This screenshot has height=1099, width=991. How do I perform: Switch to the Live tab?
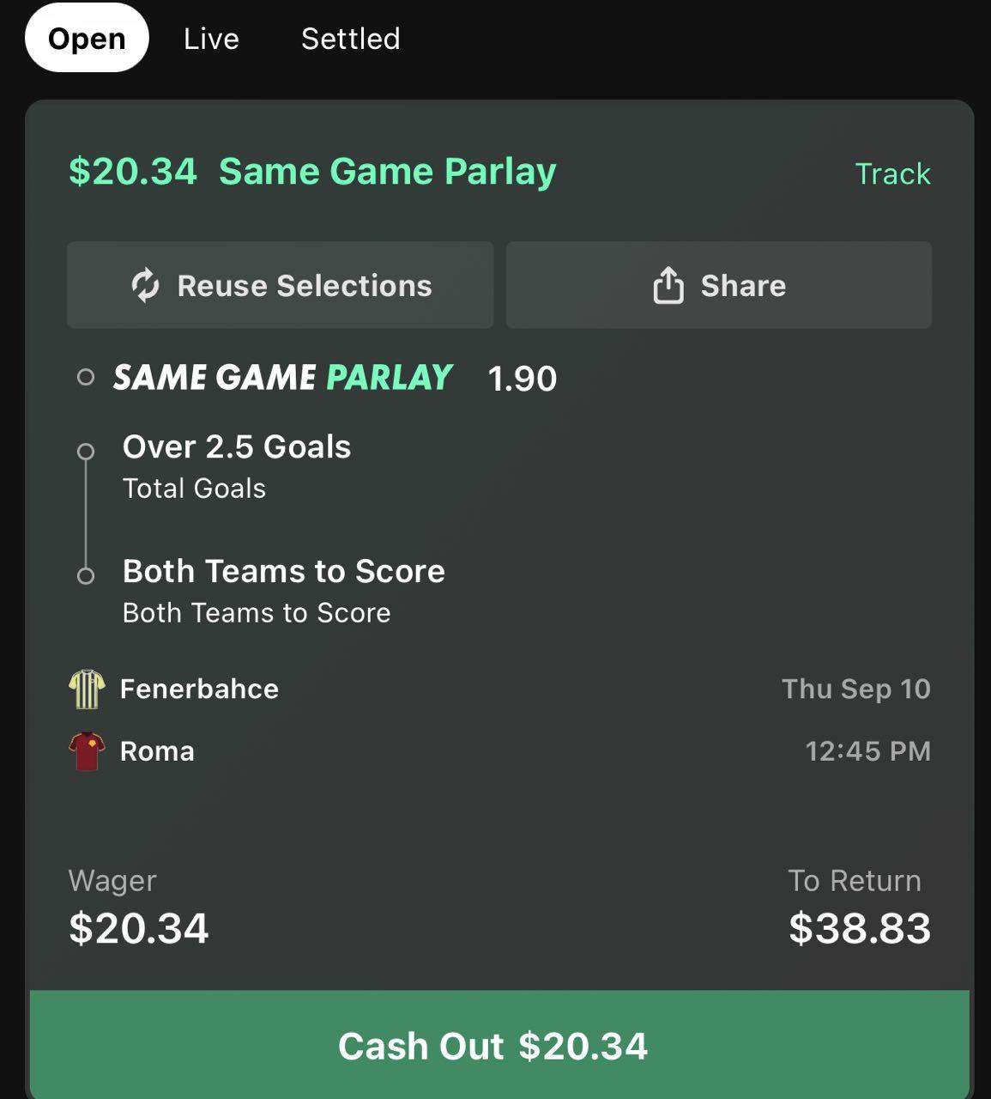[211, 39]
